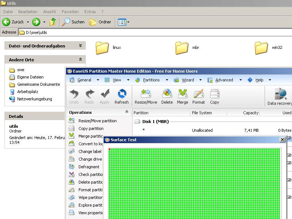Open the Favoriten menu

[x=70, y=12]
